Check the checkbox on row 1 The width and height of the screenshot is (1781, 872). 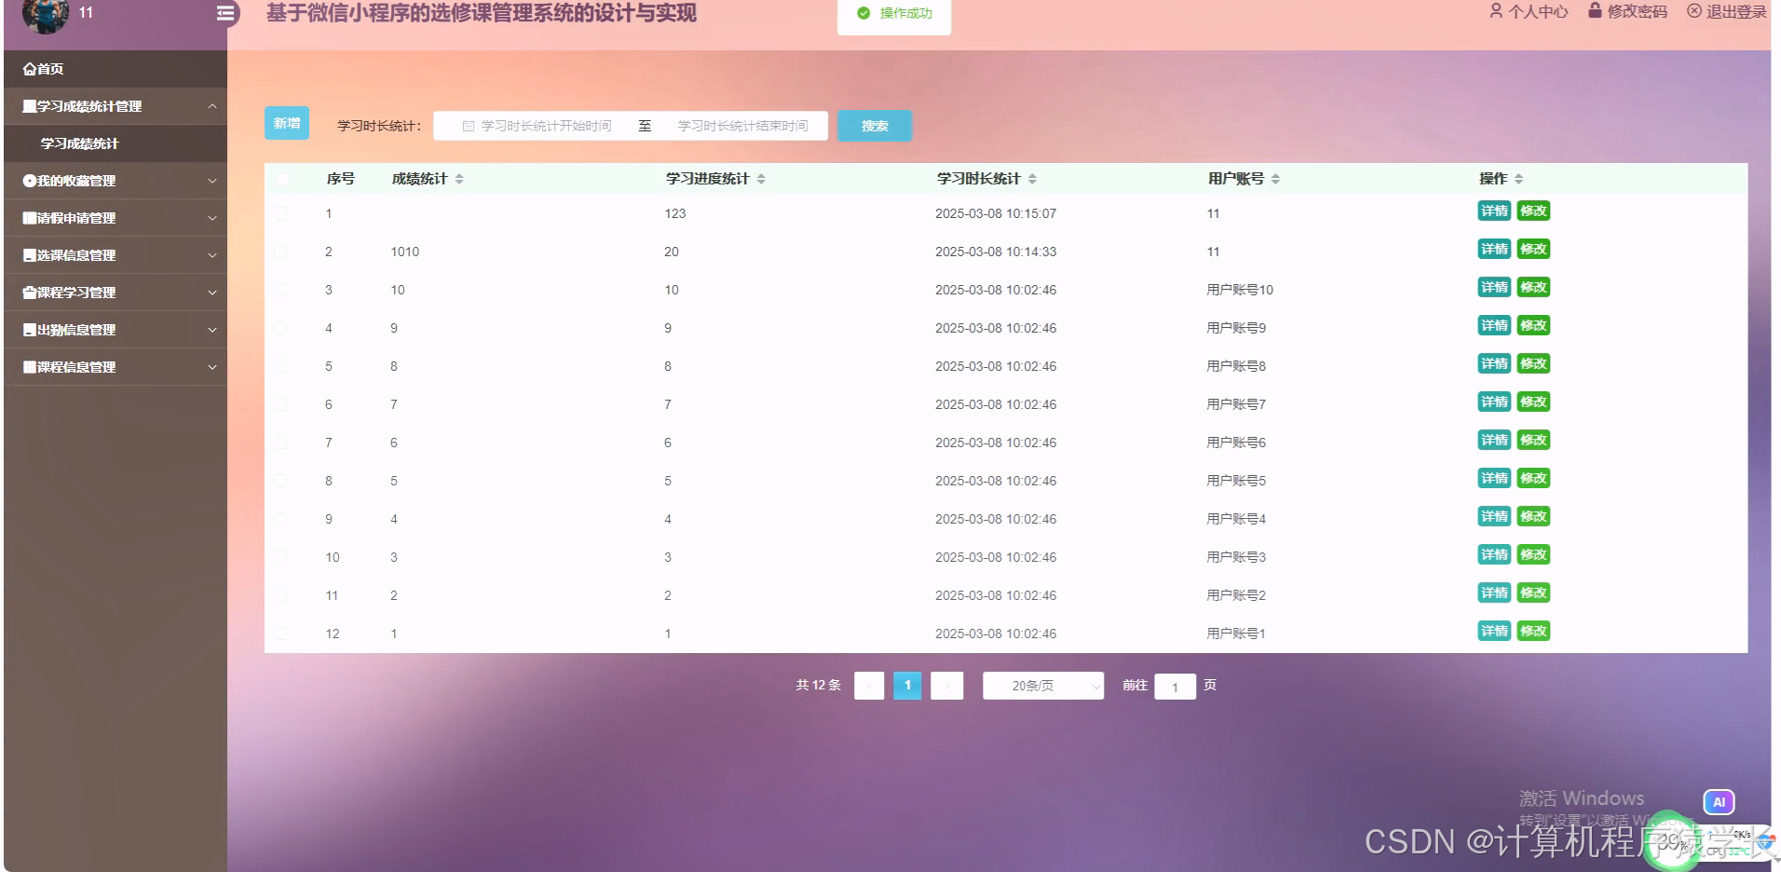coord(282,212)
